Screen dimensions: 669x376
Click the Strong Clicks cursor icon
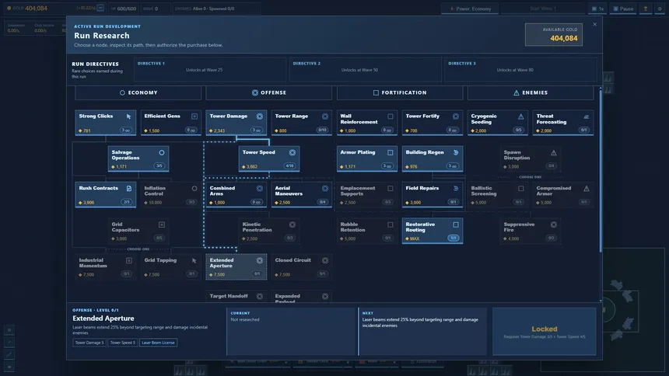[129, 117]
